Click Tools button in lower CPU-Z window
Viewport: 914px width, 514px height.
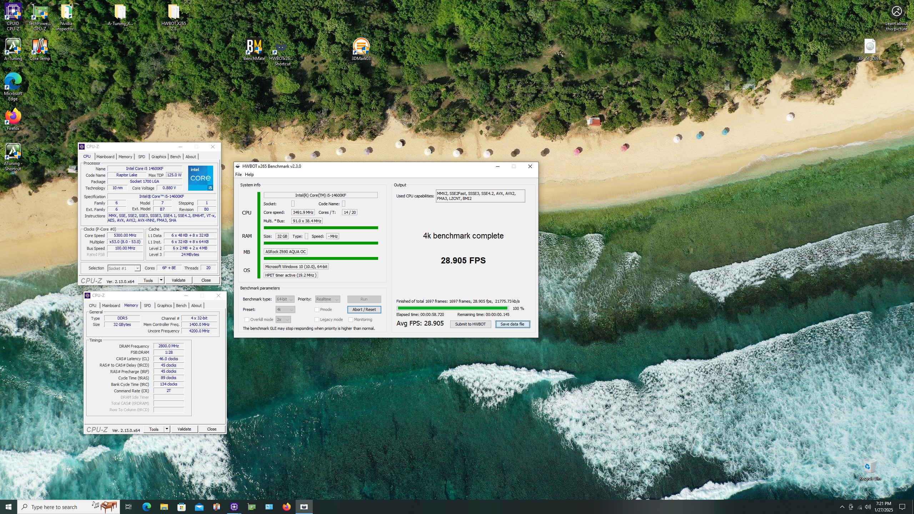[x=154, y=429]
